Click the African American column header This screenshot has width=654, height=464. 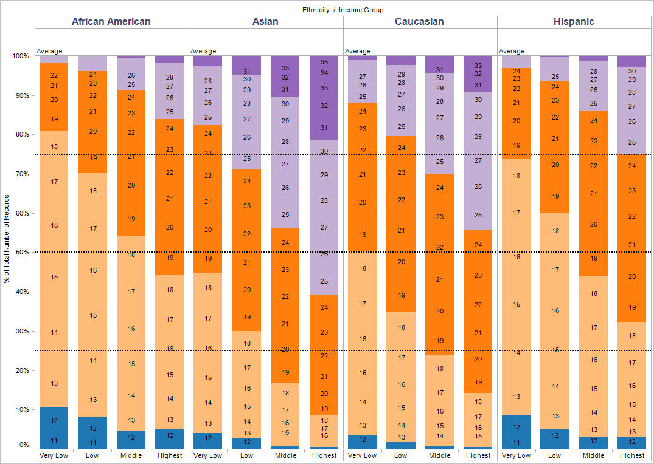111,22
